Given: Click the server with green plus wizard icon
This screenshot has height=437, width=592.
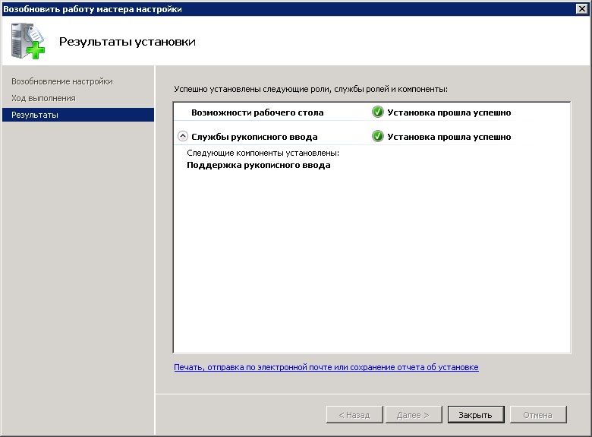Looking at the screenshot, I should [27, 41].
